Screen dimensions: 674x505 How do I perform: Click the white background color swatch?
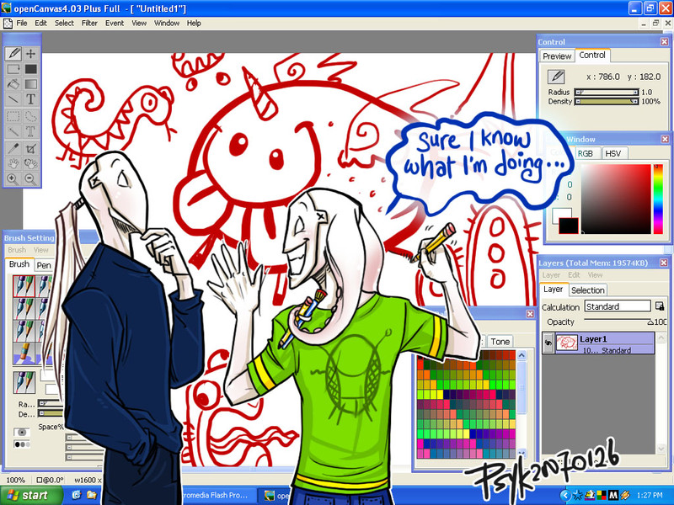tap(560, 215)
